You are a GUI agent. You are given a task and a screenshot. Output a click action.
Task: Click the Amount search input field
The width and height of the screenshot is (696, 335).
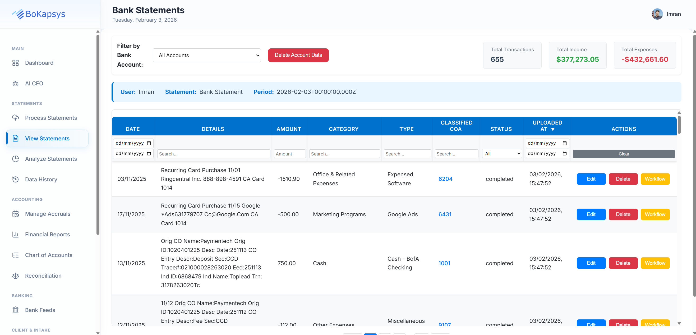coord(289,153)
